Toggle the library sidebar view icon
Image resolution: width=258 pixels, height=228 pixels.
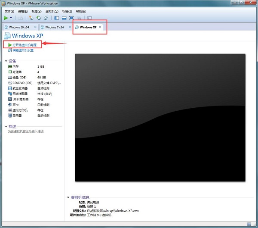[x=57, y=18]
